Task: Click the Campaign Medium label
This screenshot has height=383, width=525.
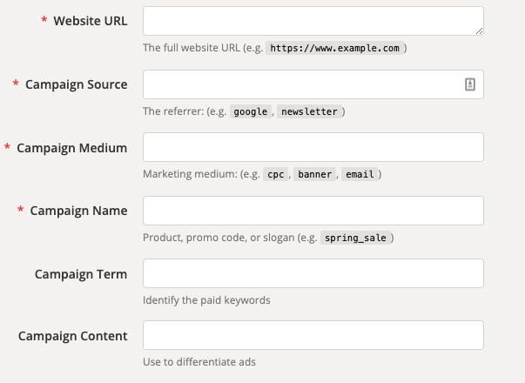Action: pos(72,148)
